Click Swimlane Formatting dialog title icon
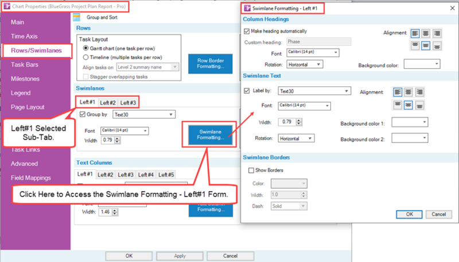Viewport: 459px width, 262px height. pyautogui.click(x=247, y=8)
